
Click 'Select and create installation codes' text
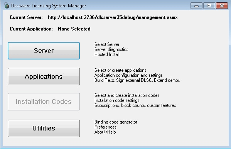127,95
